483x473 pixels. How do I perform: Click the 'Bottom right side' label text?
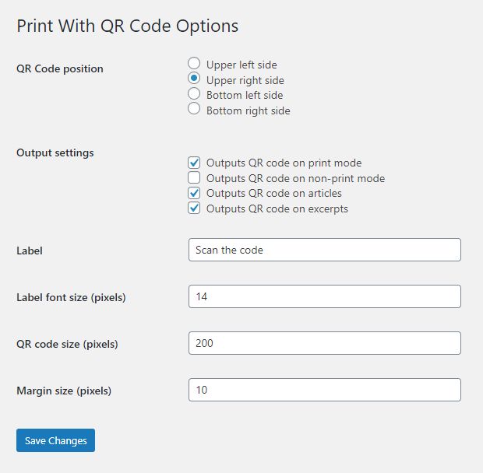click(248, 110)
